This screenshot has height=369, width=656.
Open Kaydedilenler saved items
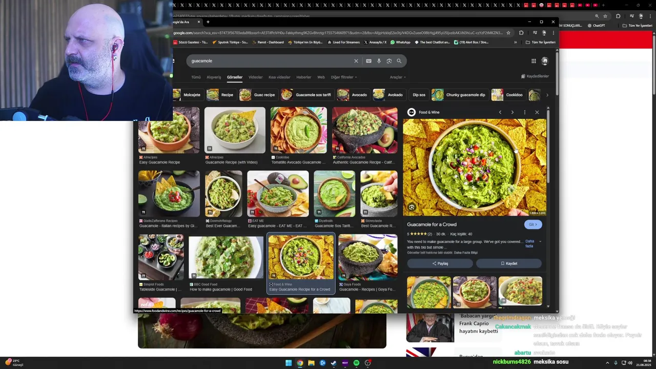point(535,76)
